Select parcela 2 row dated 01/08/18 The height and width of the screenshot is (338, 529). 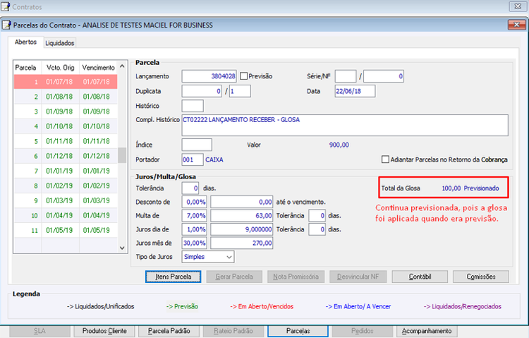(x=66, y=97)
